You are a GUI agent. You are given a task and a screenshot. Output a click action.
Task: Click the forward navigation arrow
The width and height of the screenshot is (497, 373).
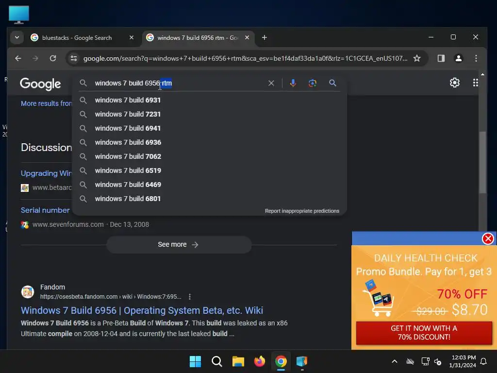35,58
